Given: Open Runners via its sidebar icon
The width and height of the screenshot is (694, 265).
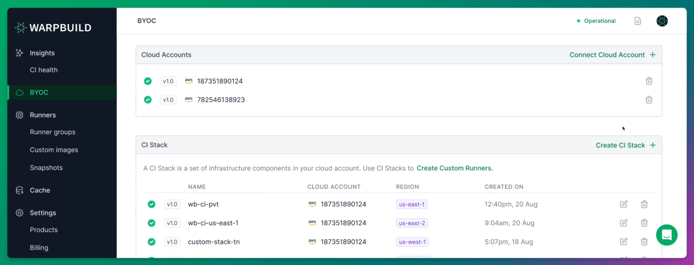Looking at the screenshot, I should point(19,115).
